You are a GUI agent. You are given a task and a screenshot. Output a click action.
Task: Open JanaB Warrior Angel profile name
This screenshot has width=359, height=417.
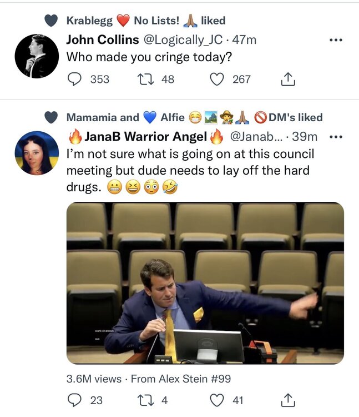[145, 137]
